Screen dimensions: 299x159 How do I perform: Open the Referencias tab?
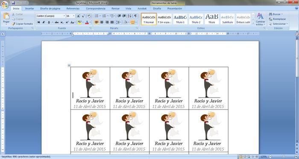pos(73,9)
